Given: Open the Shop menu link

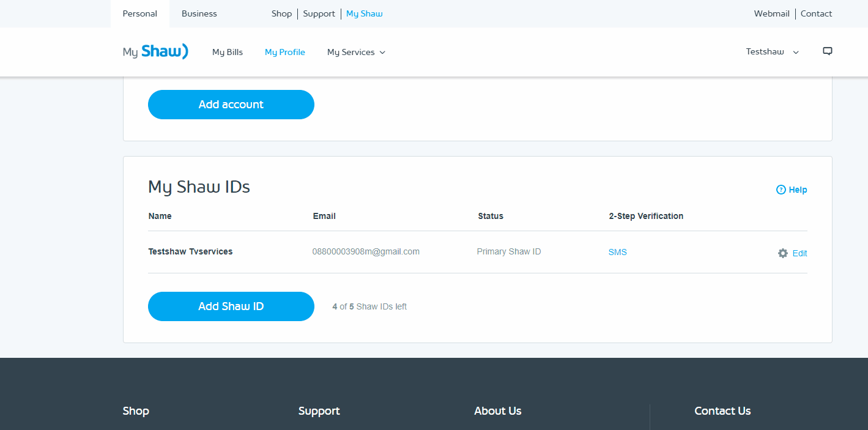Looking at the screenshot, I should click(x=282, y=13).
